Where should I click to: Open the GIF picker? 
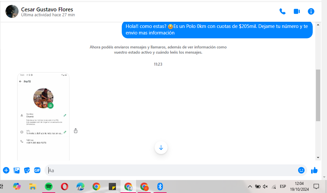click(x=37, y=170)
